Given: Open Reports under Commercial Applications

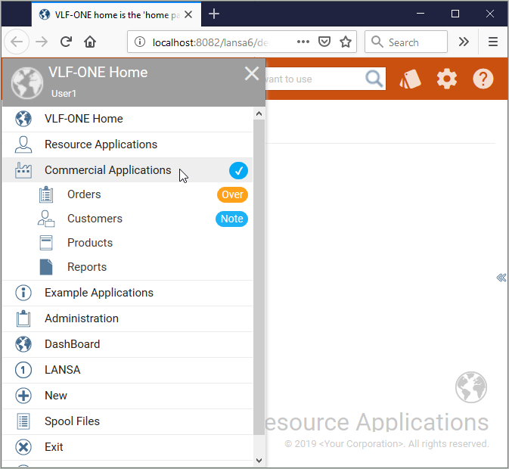Looking at the screenshot, I should [127, 267].
